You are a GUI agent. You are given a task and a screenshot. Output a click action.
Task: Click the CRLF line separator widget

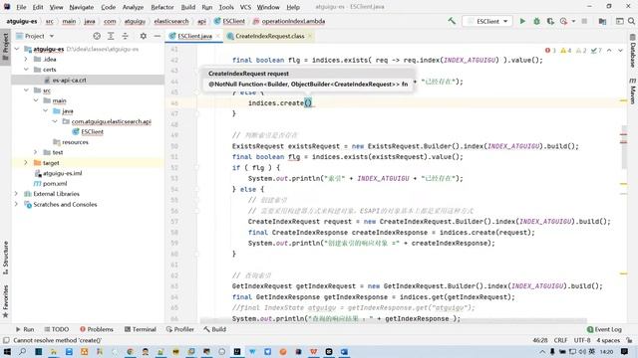point(560,340)
